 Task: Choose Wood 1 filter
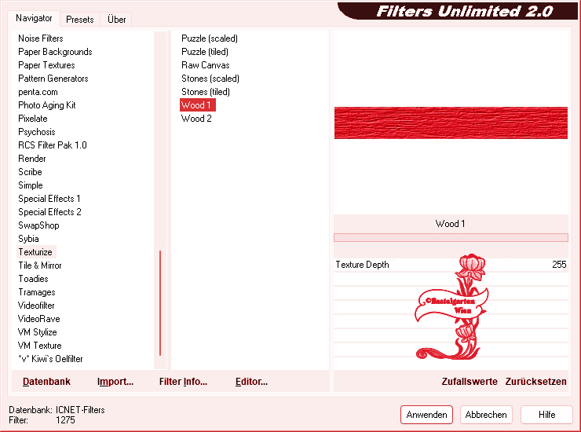point(198,105)
